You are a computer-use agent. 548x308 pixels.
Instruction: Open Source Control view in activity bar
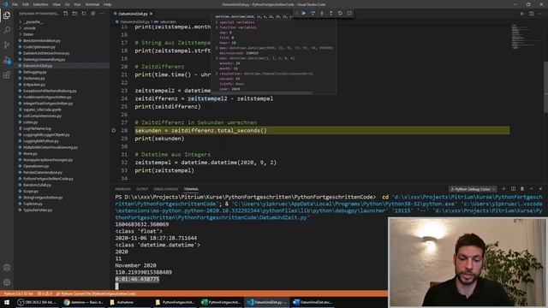[x=7, y=45]
